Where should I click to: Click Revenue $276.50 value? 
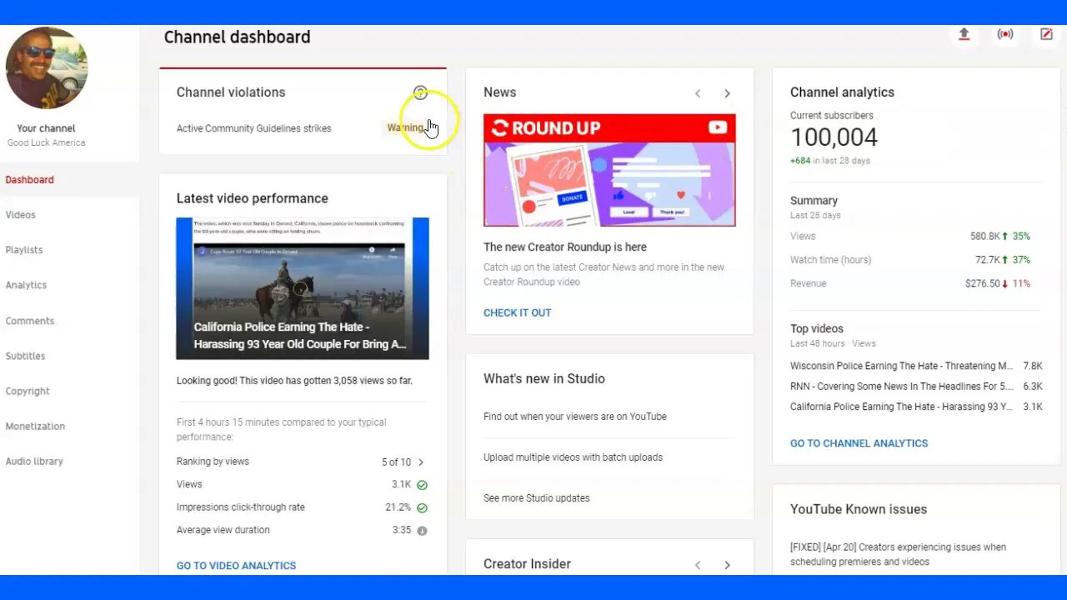[x=982, y=283]
